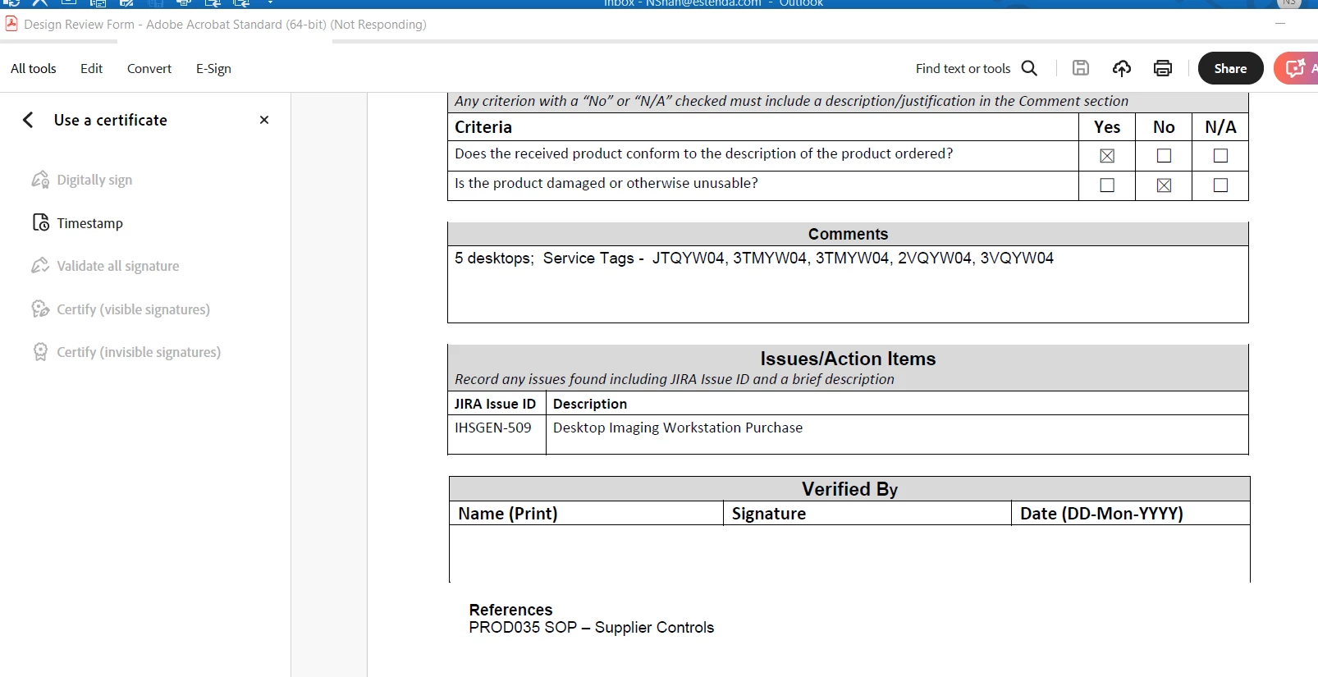
Task: Click the empty Date (DD-Mon-YYYY) field
Action: [x=1131, y=554]
